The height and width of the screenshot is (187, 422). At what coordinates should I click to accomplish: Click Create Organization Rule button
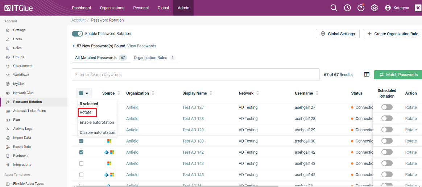pos(393,34)
